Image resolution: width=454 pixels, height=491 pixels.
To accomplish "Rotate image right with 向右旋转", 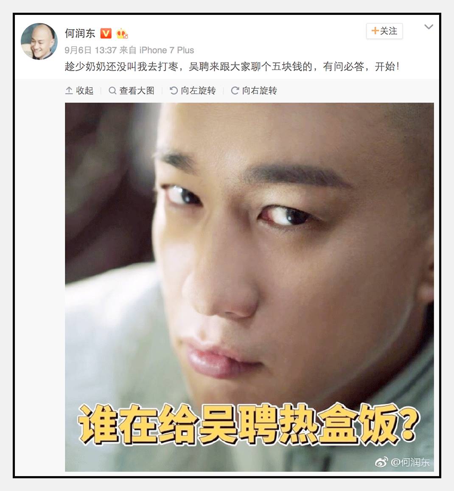I will tap(254, 90).
